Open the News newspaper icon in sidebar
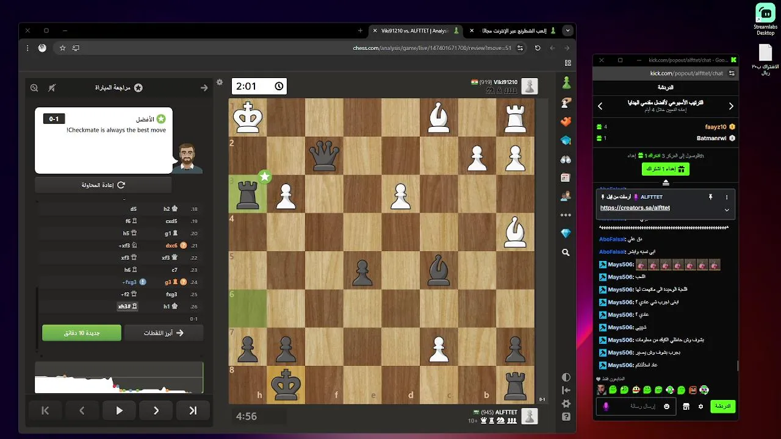 coord(566,177)
